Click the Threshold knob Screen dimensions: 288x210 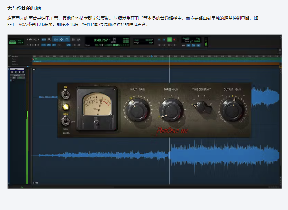171,111
